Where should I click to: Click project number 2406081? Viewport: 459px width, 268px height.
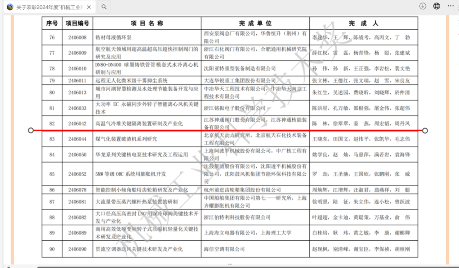pyautogui.click(x=77, y=202)
